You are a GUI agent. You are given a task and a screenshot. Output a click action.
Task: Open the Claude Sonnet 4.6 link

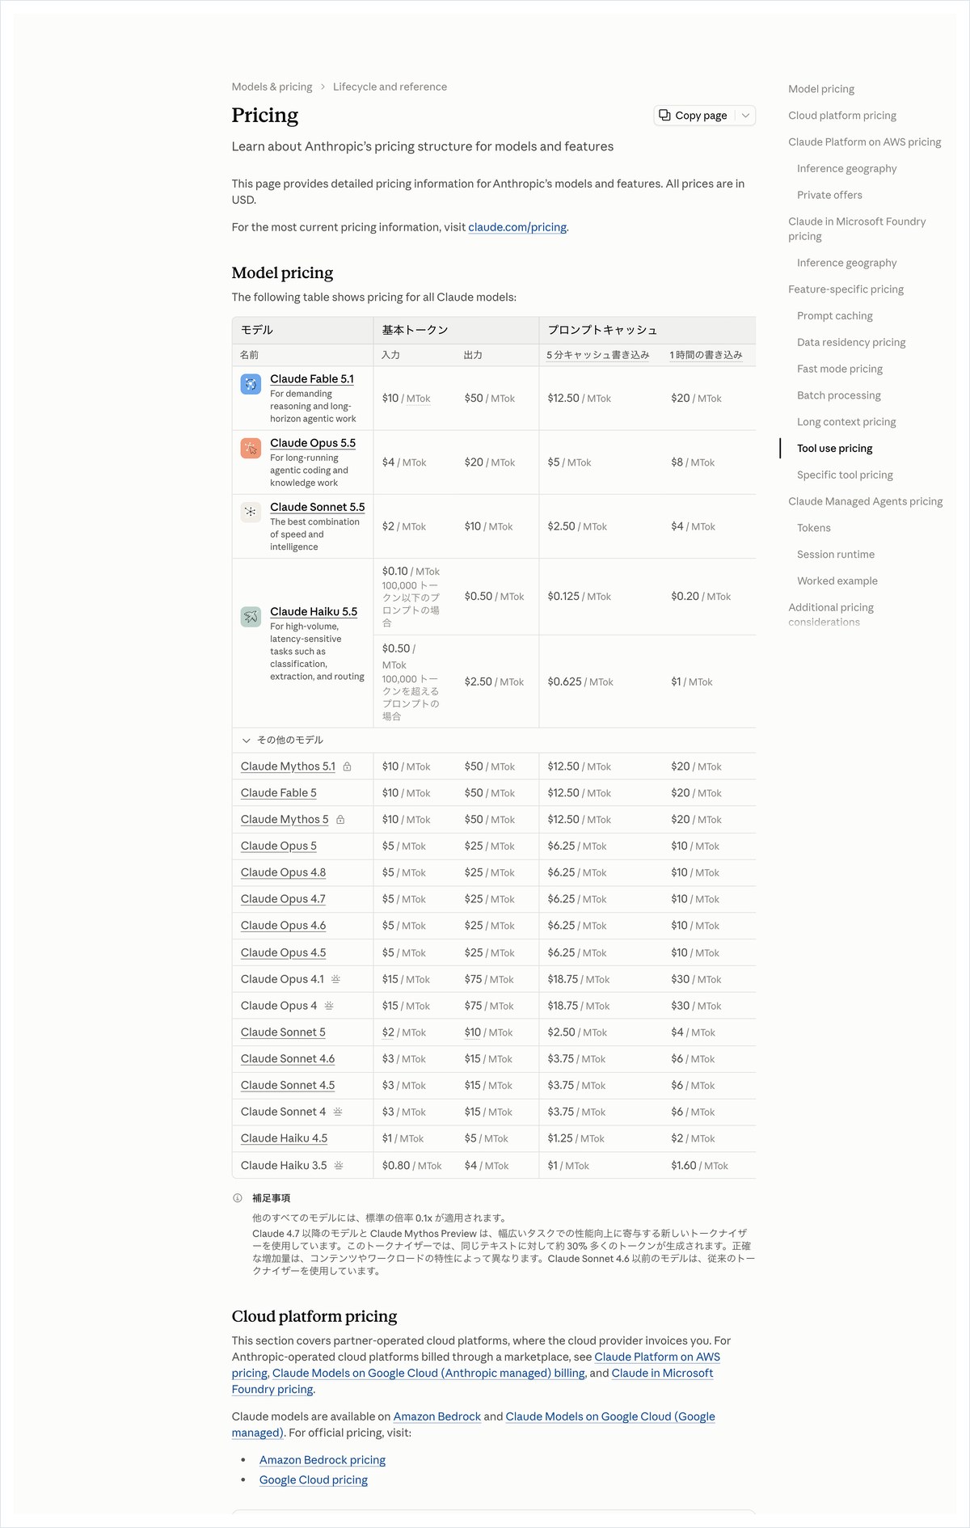(x=288, y=1059)
